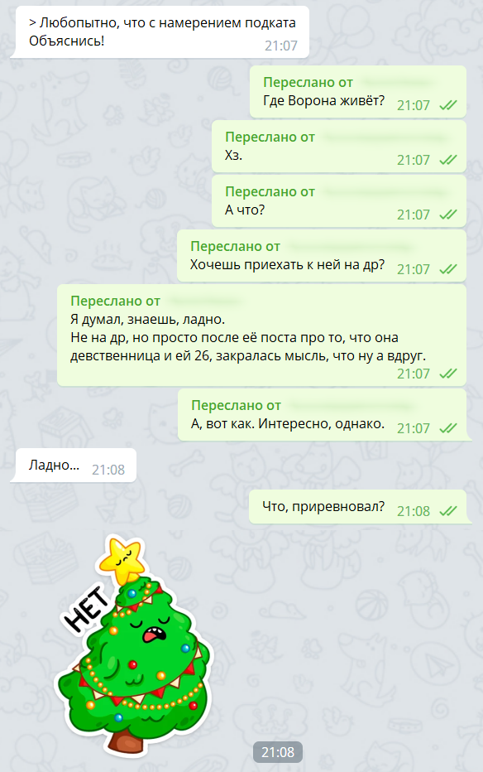
Task: Click the 21:08 time on 'Ладно...' message
Action: (108, 470)
